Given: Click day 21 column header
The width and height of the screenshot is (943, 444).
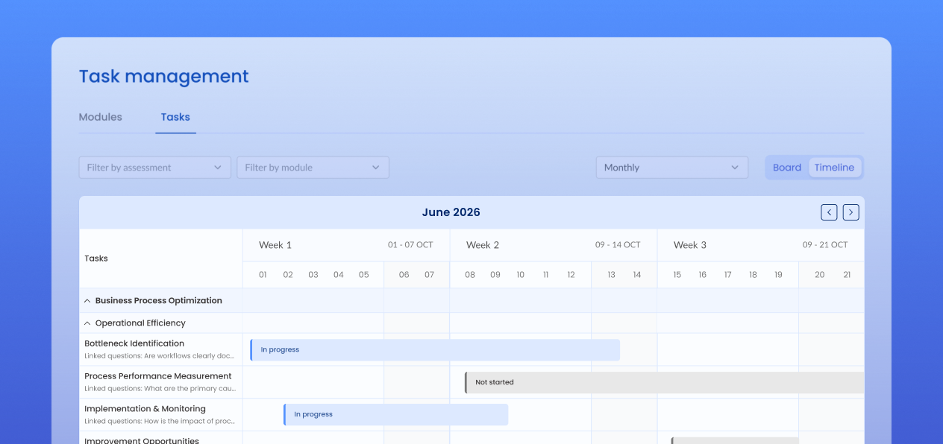Looking at the screenshot, I should pos(847,275).
